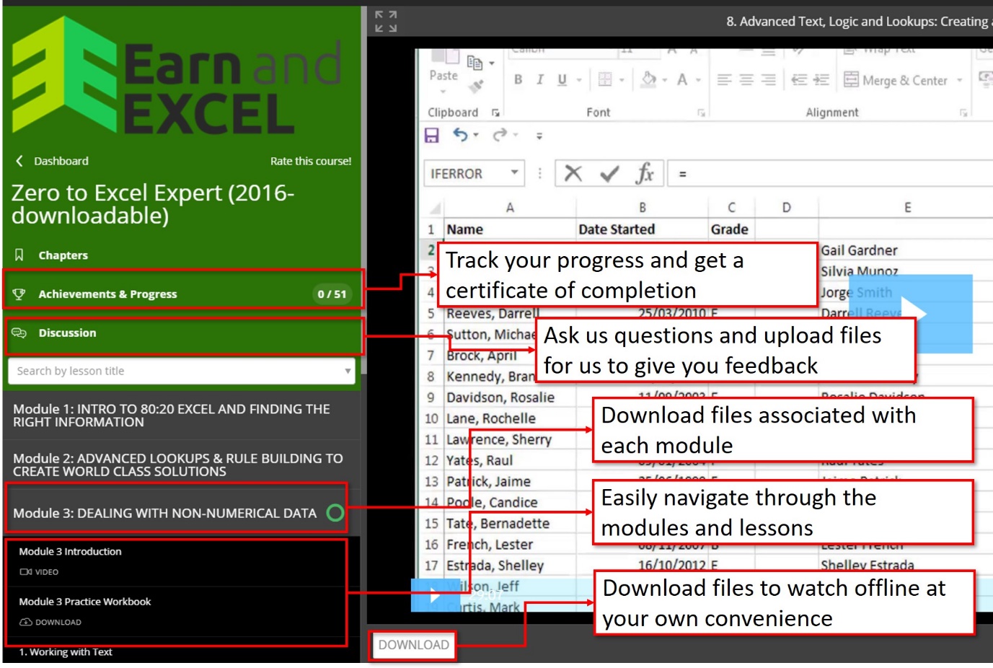Open the Font group dialog launcher
The height and width of the screenshot is (668, 993).
click(x=701, y=113)
